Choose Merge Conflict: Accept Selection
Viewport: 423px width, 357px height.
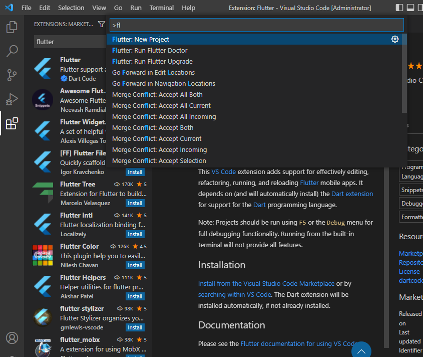point(254,161)
